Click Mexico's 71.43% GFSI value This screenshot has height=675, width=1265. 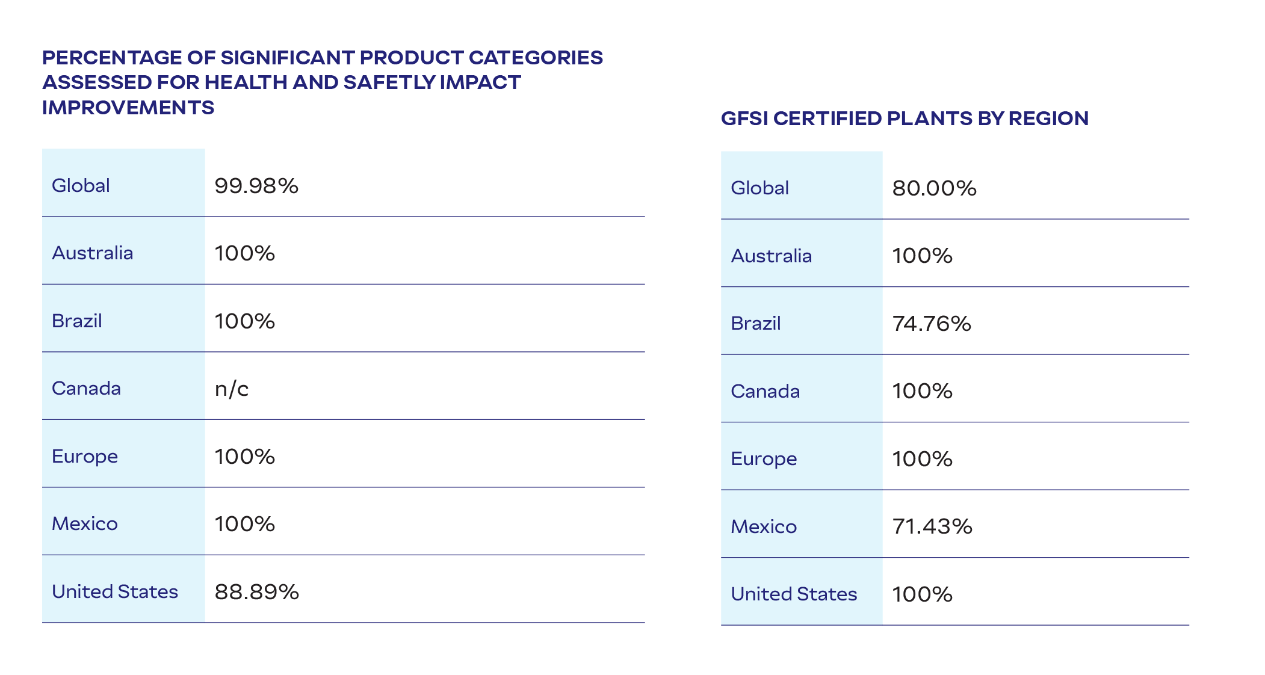tap(932, 526)
